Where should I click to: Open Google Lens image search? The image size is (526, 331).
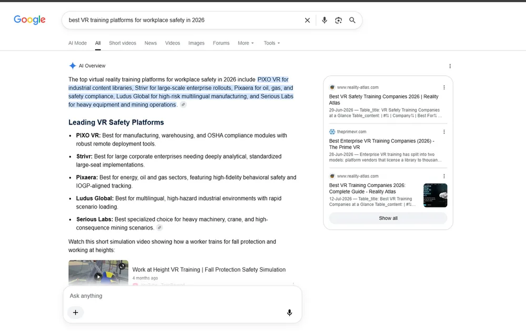click(x=338, y=20)
